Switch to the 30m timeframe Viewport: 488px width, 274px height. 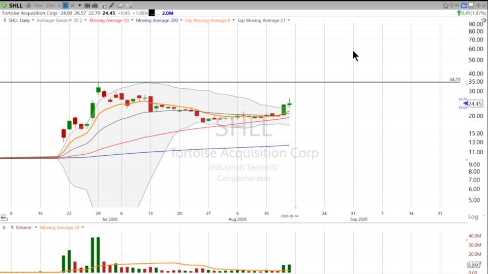[x=50, y=5]
